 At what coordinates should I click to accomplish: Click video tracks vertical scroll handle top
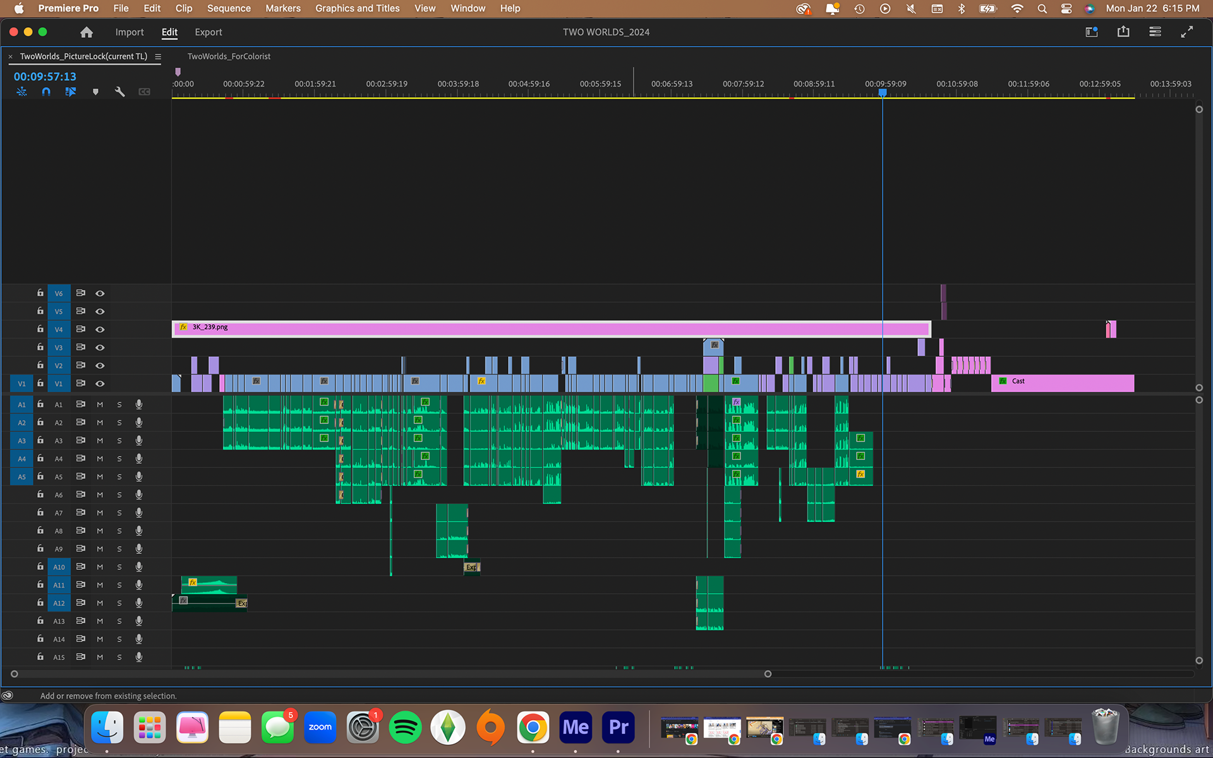click(x=1199, y=109)
